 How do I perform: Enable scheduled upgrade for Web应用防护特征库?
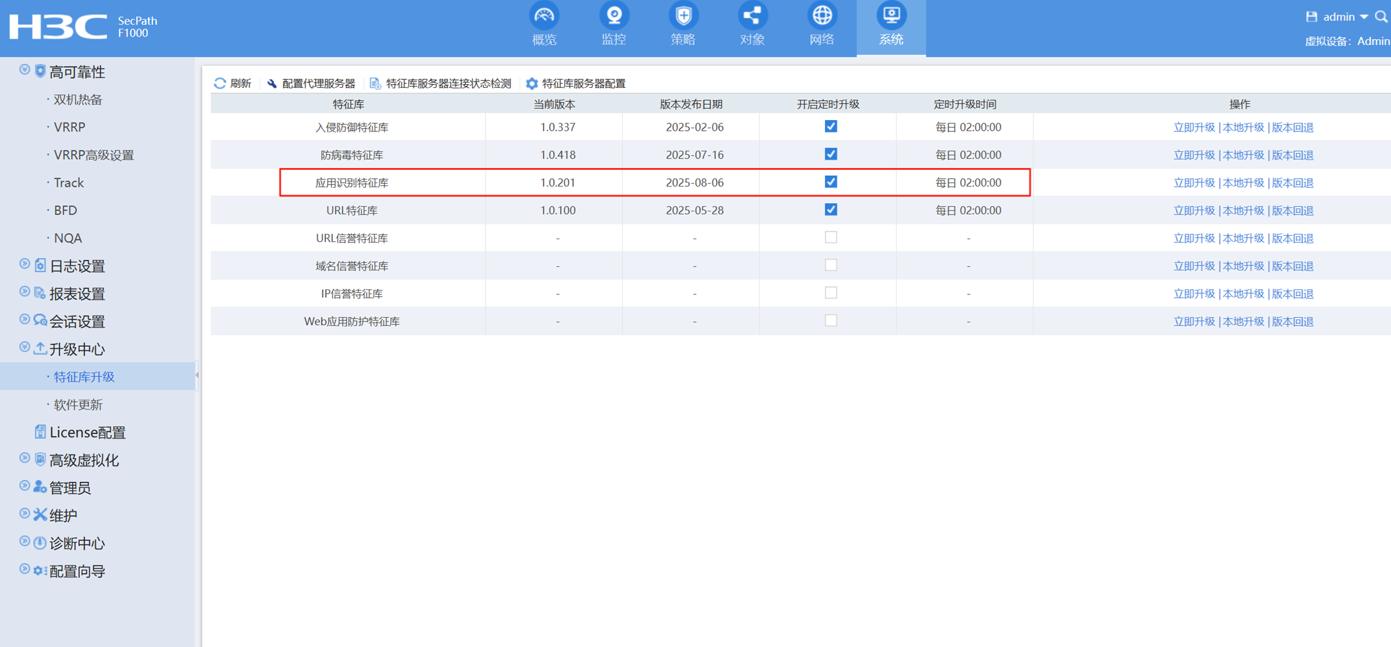coord(831,321)
